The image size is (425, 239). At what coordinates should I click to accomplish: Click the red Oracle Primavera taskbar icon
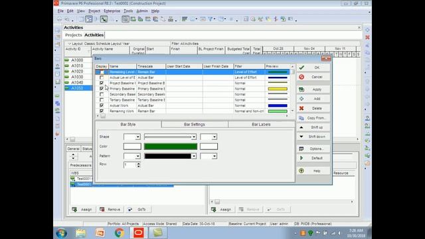[138, 233]
